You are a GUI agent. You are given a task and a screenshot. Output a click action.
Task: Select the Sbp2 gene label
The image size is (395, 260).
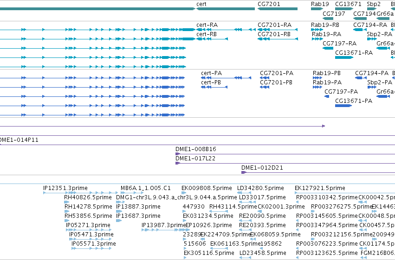(x=374, y=4)
